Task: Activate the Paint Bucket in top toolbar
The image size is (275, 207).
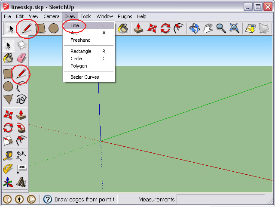Action: pyautogui.click(x=123, y=28)
